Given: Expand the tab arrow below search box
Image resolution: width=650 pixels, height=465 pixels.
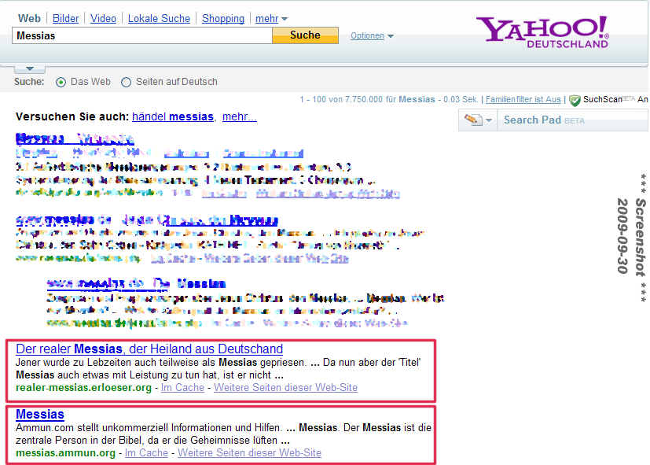Looking at the screenshot, I should pos(29,68).
